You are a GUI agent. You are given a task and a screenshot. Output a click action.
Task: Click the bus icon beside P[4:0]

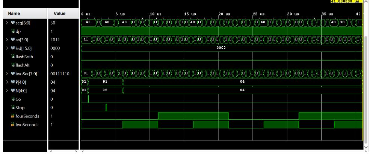pyautogui.click(x=12, y=82)
